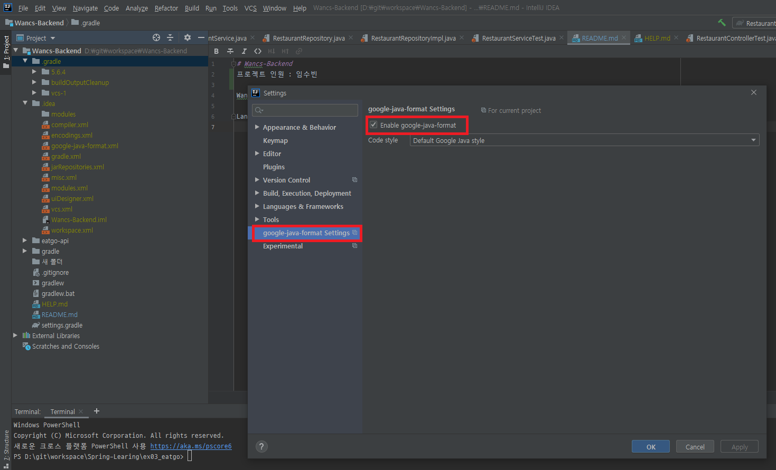
Task: Click the Settings search field
Action: point(305,110)
